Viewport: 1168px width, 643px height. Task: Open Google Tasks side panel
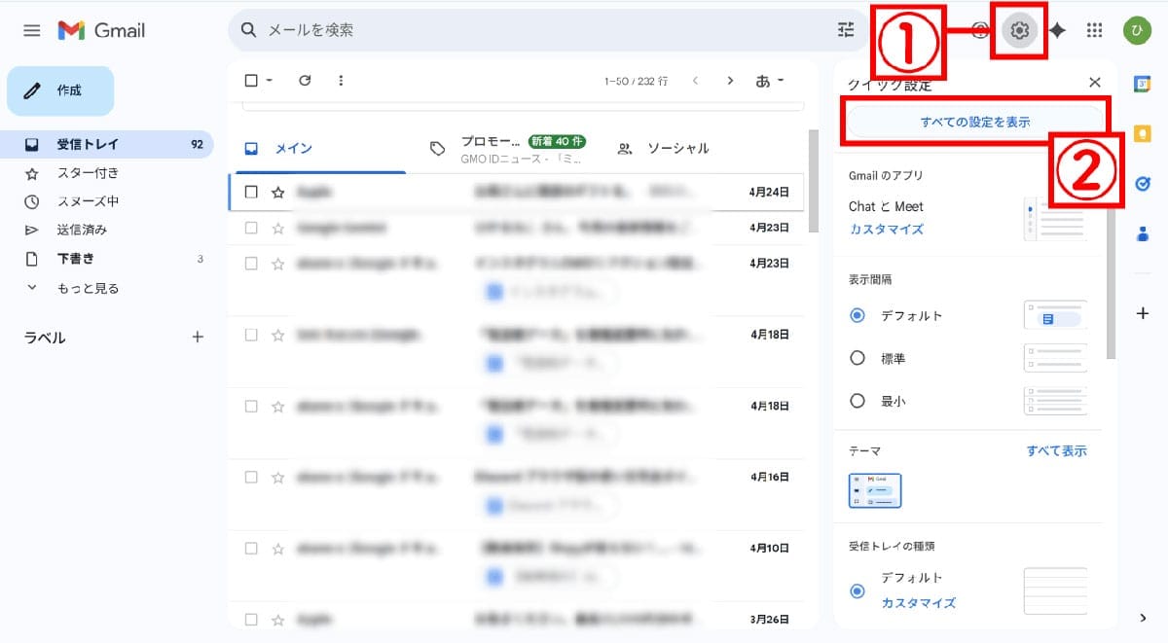[x=1143, y=183]
